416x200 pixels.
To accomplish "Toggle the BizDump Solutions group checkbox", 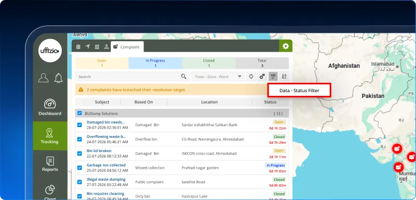I will tap(80, 113).
